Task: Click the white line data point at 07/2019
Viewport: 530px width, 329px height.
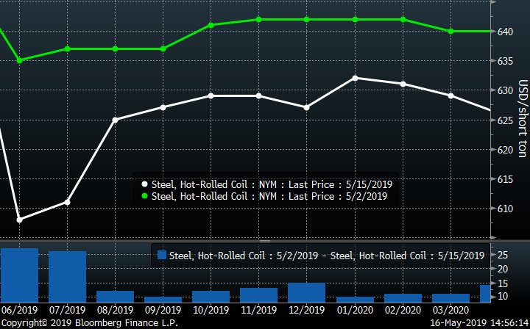Action: (x=68, y=202)
